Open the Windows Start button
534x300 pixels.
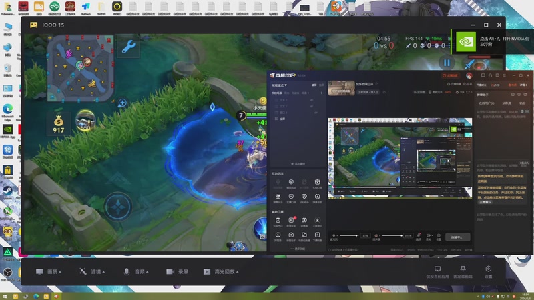pyautogui.click(x=5, y=296)
